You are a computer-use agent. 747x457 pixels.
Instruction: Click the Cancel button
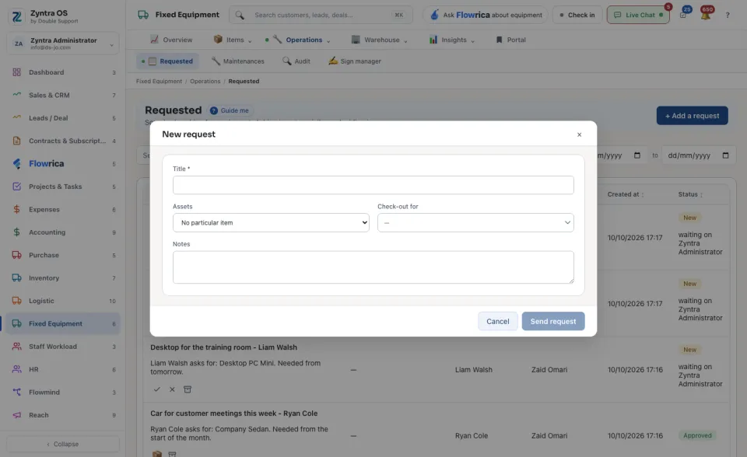coord(498,321)
